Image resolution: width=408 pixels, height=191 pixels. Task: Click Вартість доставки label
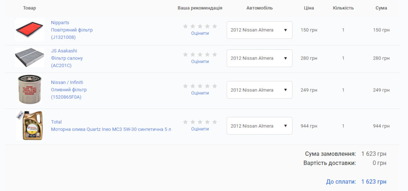coord(330,163)
